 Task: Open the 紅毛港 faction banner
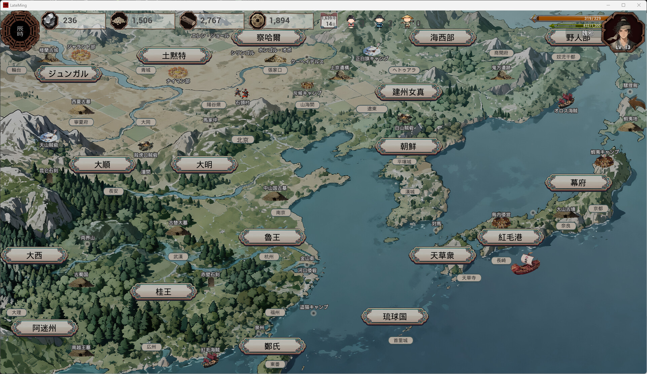coord(510,237)
